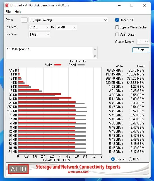Click the 64 KB row label
Image resolution: width=154 pixels, height=181 pixels.
tap(13, 99)
